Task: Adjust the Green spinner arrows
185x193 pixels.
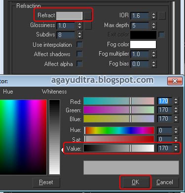Action: point(176,110)
